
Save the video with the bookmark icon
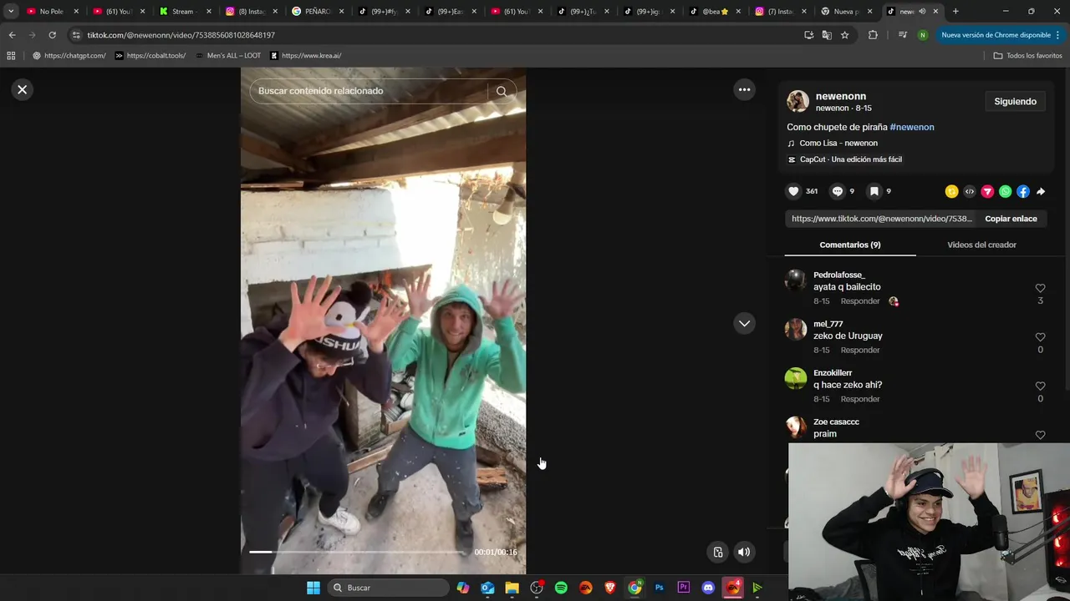pyautogui.click(x=874, y=191)
